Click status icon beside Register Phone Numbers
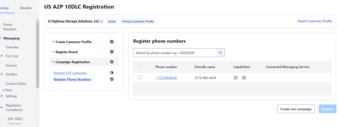The width and height of the screenshot is (338, 127). point(112,79)
